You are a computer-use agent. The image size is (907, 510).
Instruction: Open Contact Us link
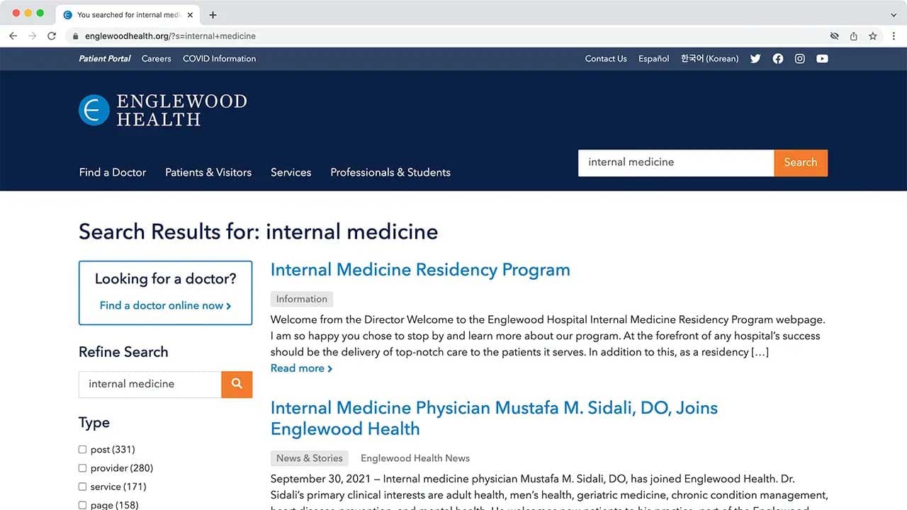tap(606, 59)
